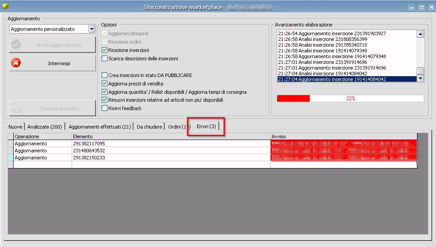This screenshot has width=436, height=247.
Task: Select log line Aggiornamento inserzione 191414079348
Action: (347, 56)
